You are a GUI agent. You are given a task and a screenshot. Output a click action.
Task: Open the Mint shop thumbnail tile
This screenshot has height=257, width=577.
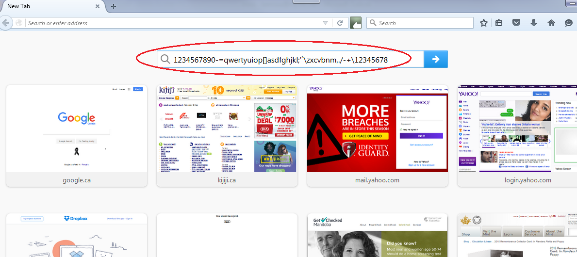(517, 235)
